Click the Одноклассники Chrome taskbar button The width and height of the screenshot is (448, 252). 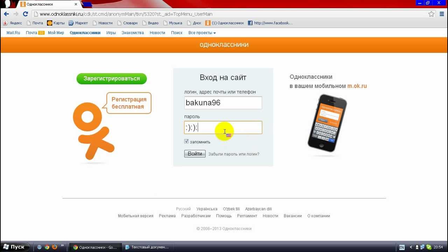point(95,247)
